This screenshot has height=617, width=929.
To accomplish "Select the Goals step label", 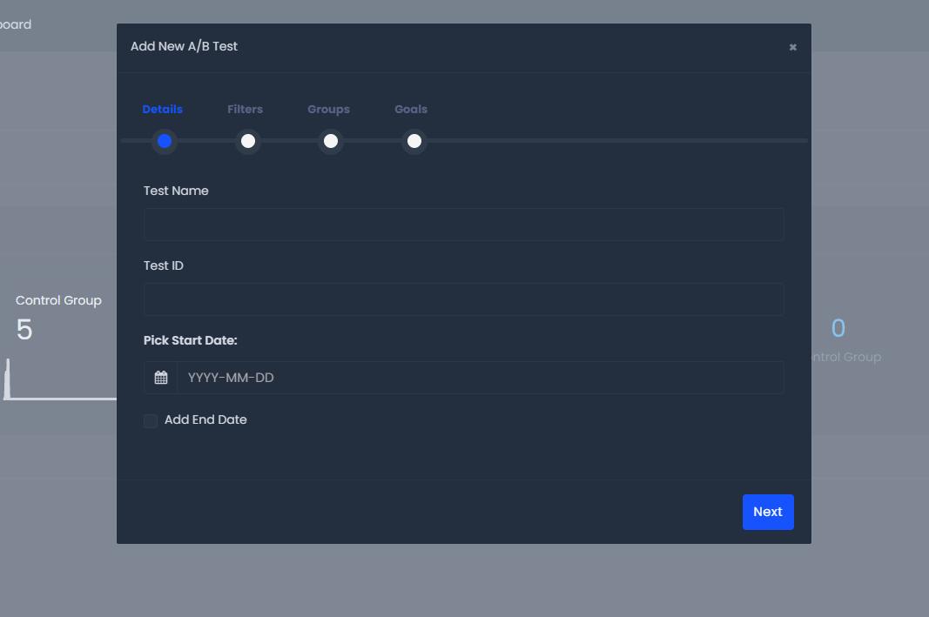I will pos(411,109).
